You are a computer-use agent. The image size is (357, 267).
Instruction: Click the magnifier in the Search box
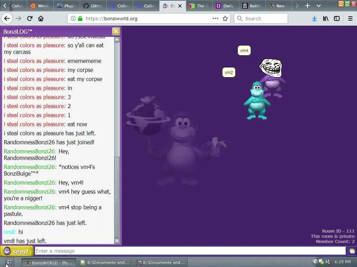240,19
